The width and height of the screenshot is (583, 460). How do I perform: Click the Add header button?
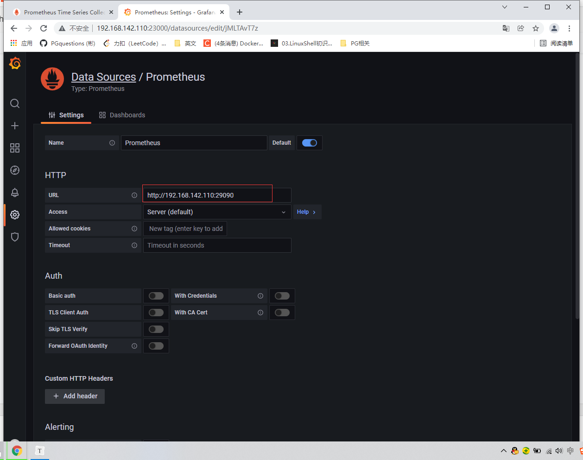[x=75, y=396]
